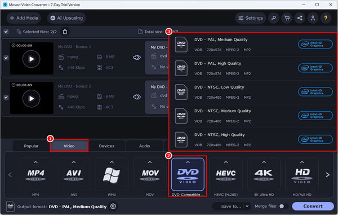Click Intel HD Graphics badge for NTSC High
This screenshot has height=215, width=338.
[315, 139]
